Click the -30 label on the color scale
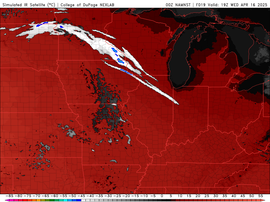The height and width of the screenshot is (202, 270). [x=108, y=196]
